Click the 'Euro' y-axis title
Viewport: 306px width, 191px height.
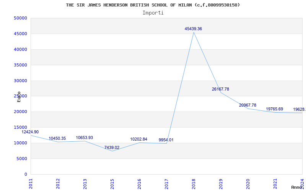pos(19,97)
